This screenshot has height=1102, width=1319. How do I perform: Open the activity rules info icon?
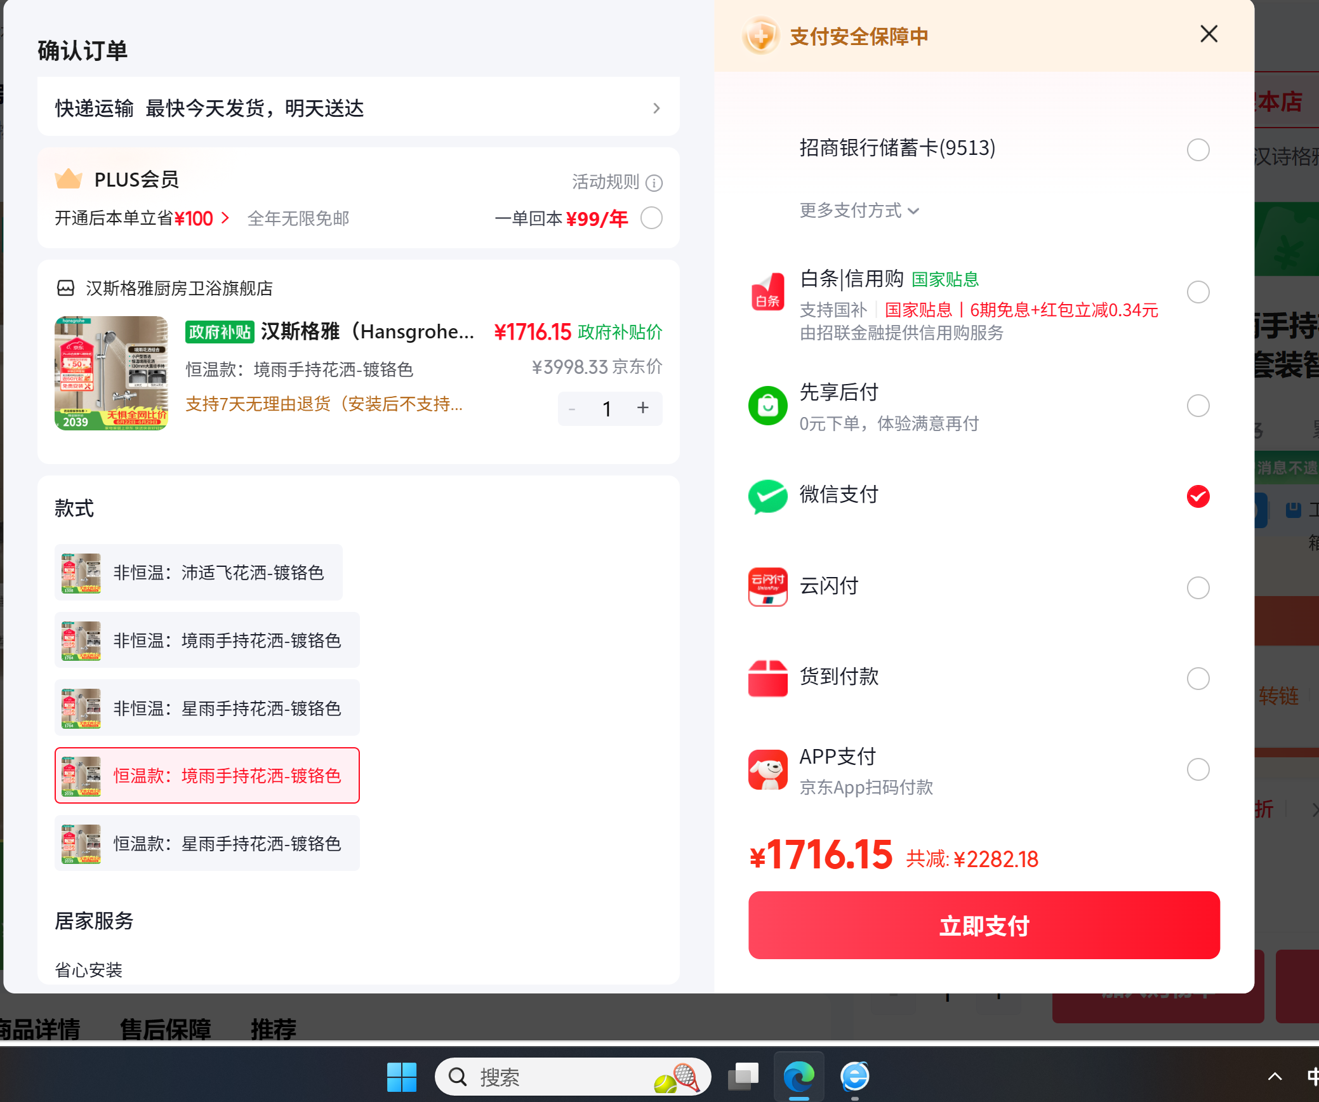[654, 183]
